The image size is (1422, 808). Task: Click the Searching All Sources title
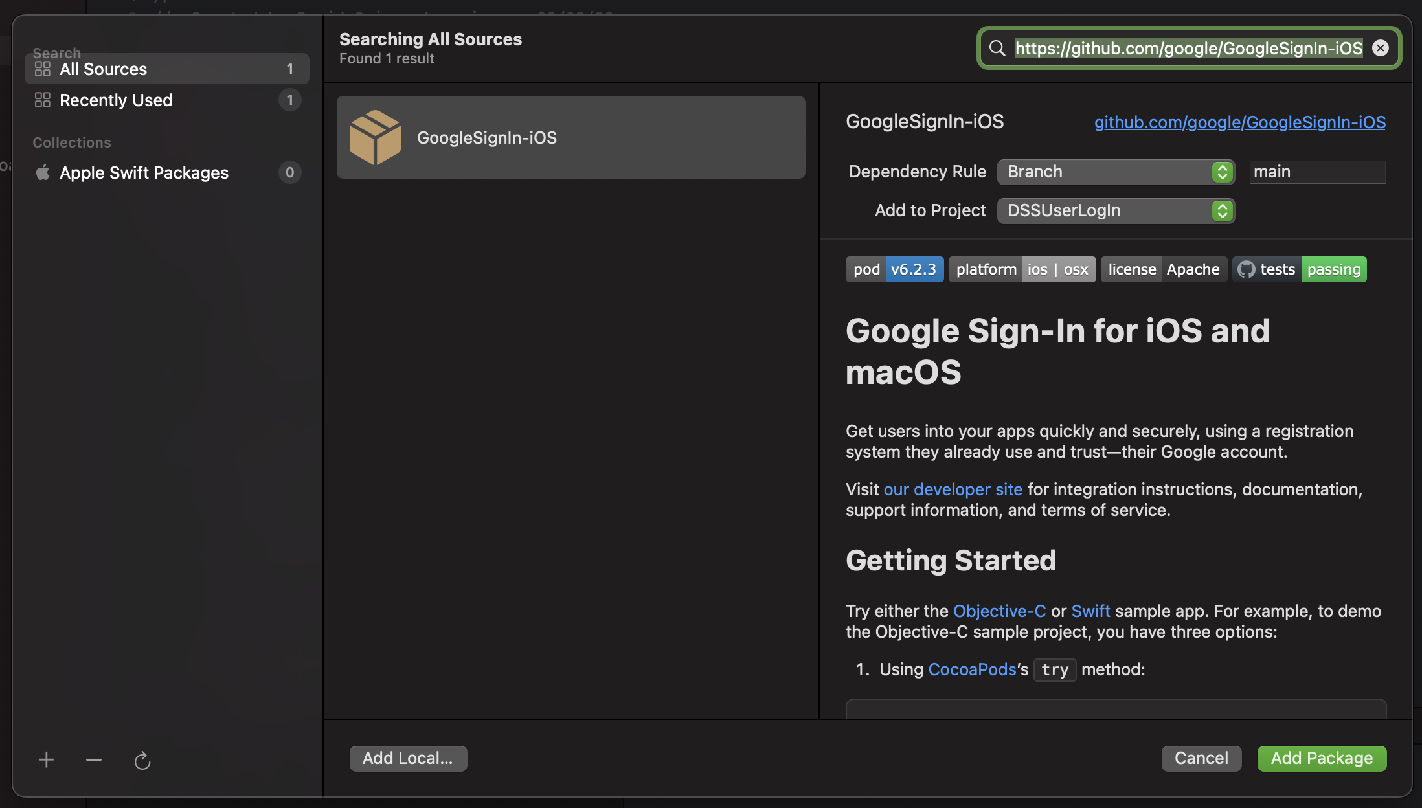pos(430,39)
